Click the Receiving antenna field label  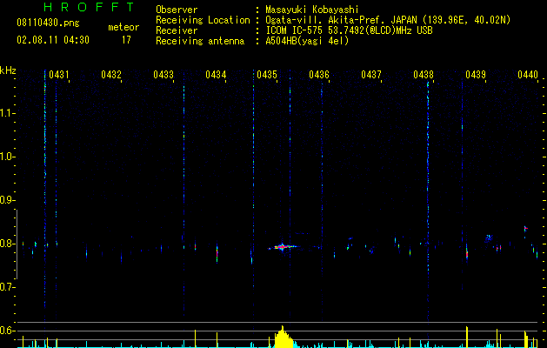pyautogui.click(x=200, y=41)
